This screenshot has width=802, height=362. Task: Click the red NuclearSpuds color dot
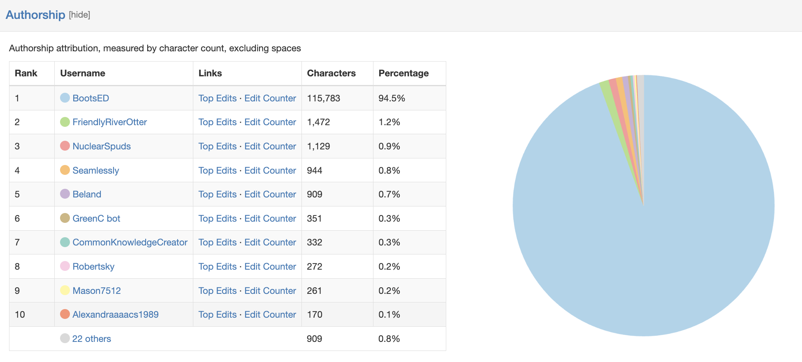click(x=65, y=146)
